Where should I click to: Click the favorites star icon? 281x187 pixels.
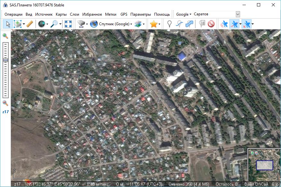pyautogui.click(x=154, y=24)
